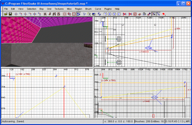
Task: Put caps on the current patch
Action: click(x=149, y=14)
